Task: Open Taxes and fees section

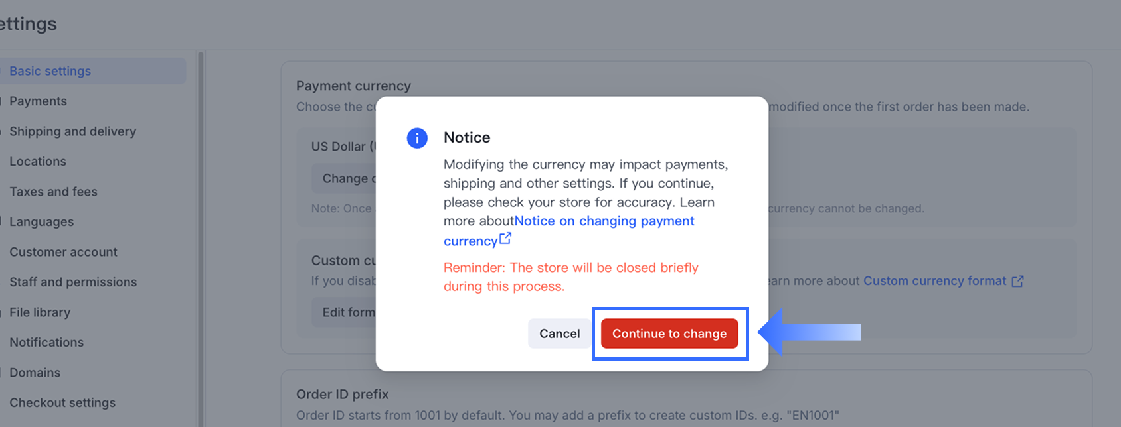Action: pyautogui.click(x=53, y=192)
